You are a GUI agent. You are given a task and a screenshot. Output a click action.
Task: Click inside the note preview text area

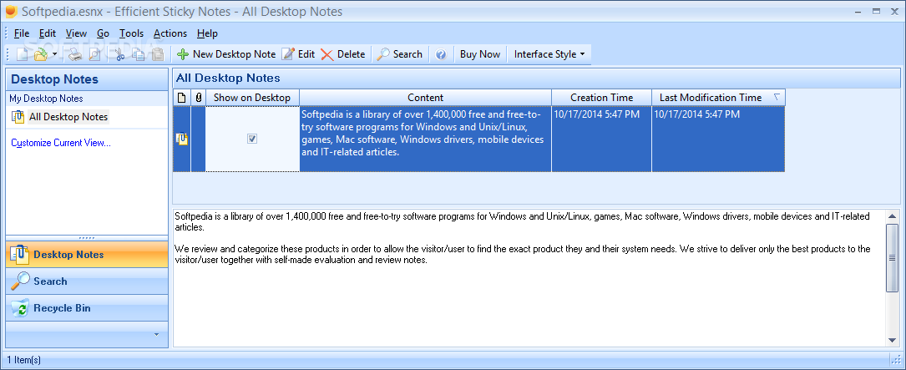(529, 277)
